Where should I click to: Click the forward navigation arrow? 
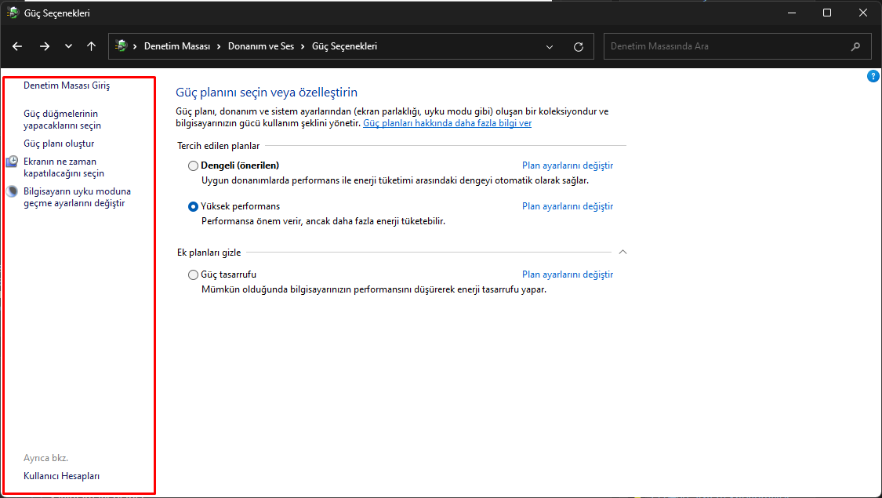coord(45,46)
